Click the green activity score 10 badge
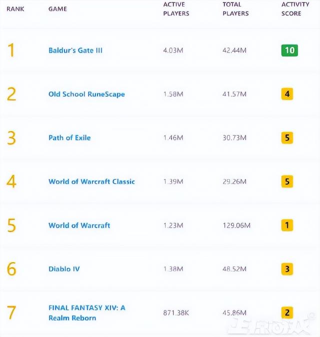 (289, 50)
